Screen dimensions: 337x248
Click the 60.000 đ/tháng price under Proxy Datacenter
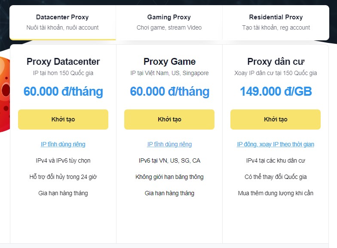tap(63, 91)
